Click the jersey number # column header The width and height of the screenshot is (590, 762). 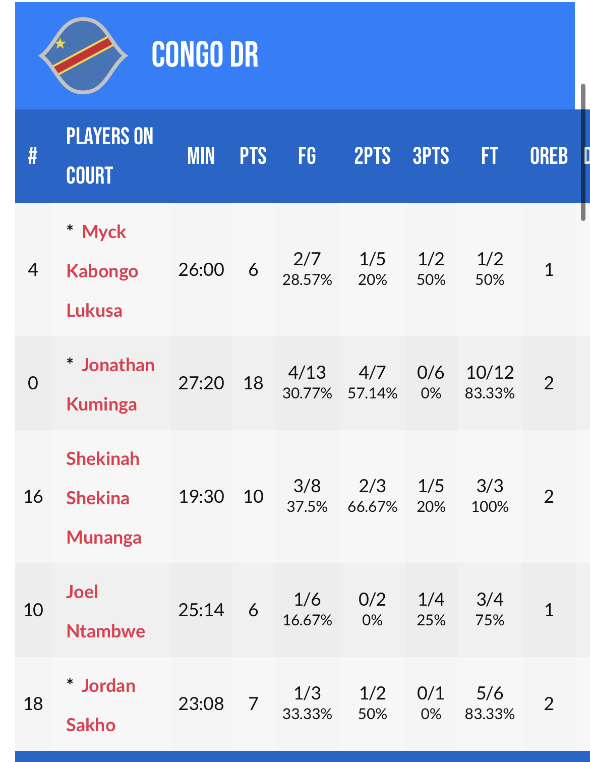point(33,156)
